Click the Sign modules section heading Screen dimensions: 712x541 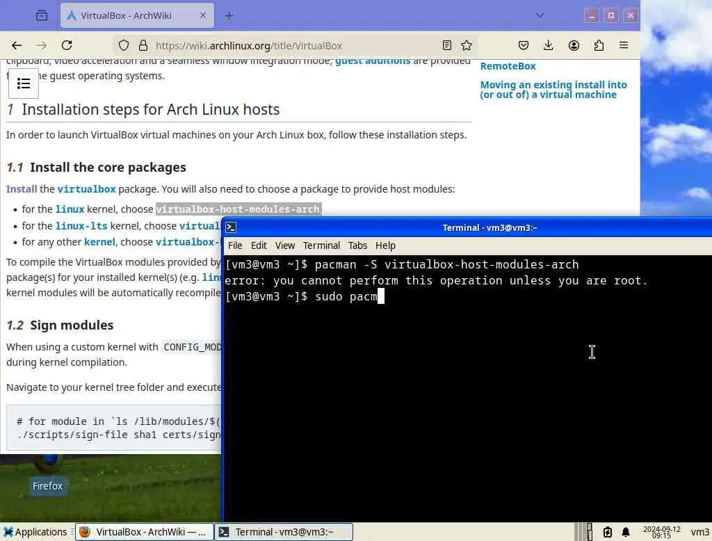pyautogui.click(x=60, y=325)
